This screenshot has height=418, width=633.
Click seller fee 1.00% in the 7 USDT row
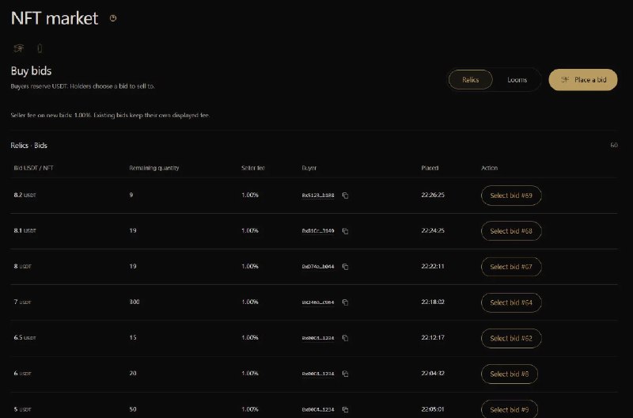pyautogui.click(x=250, y=302)
